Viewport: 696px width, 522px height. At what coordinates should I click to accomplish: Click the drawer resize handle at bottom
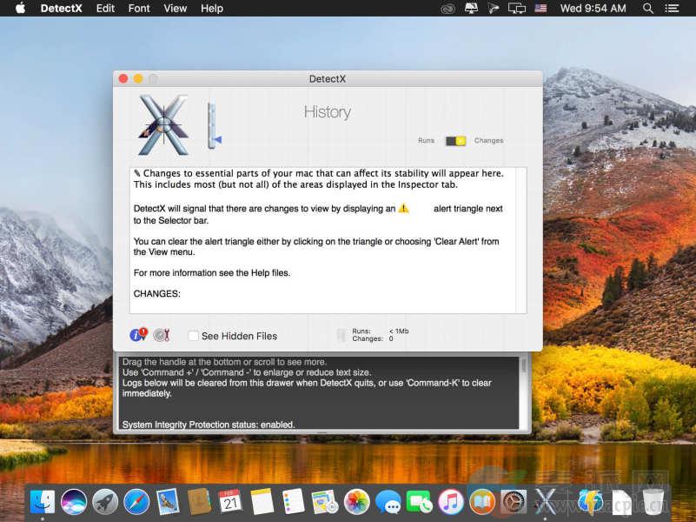click(x=321, y=432)
